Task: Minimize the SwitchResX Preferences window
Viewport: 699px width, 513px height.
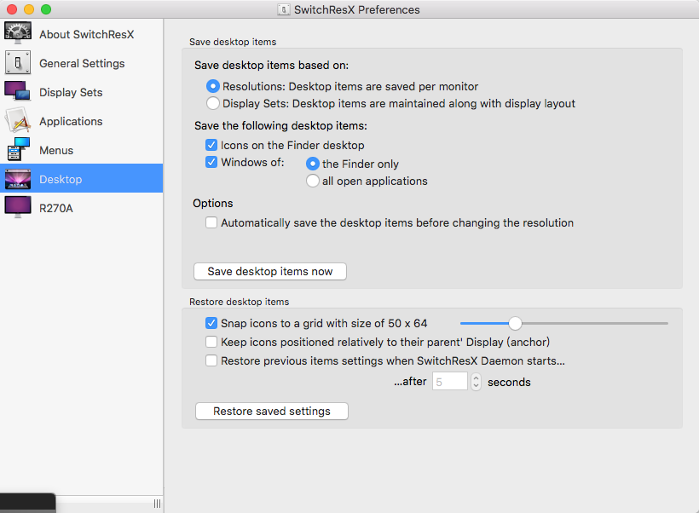Action: pyautogui.click(x=29, y=9)
